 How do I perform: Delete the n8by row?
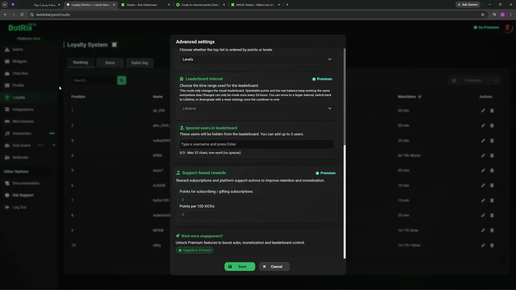coord(492,245)
